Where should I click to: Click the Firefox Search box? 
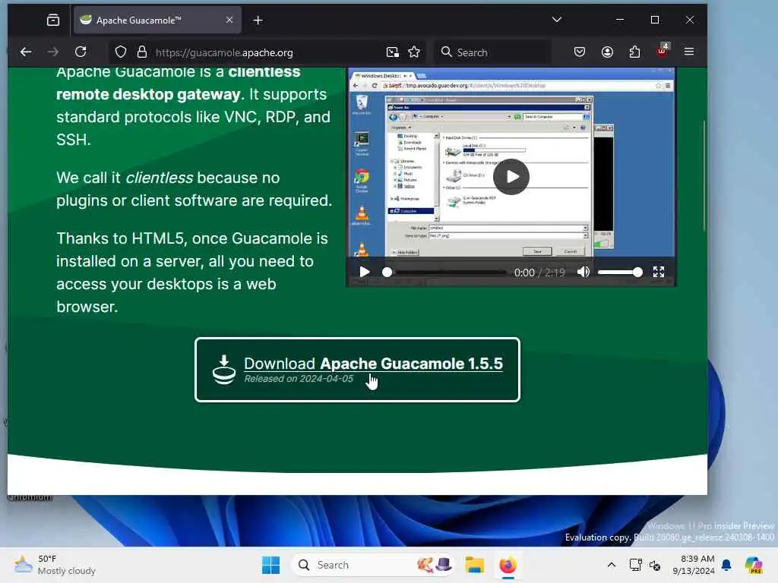(x=492, y=52)
